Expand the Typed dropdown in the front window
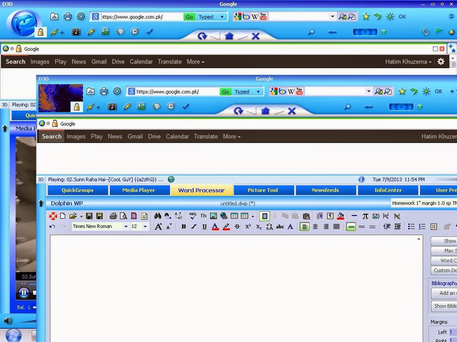The height and width of the screenshot is (342, 457). tap(258, 92)
